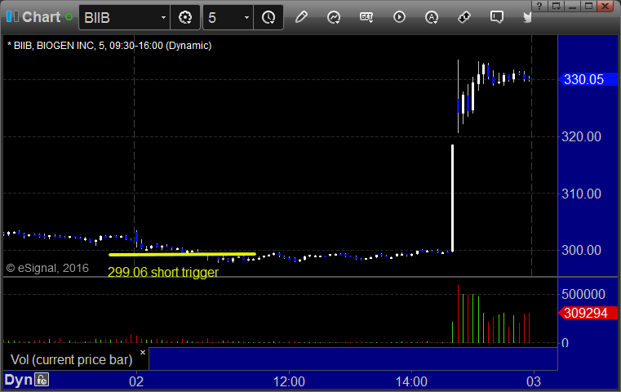The height and width of the screenshot is (392, 621).
Task: Click the Chart title label
Action: pos(41,17)
